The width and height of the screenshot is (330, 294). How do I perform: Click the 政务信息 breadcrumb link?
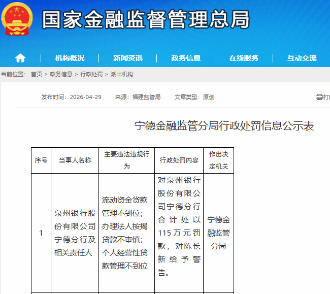click(61, 74)
